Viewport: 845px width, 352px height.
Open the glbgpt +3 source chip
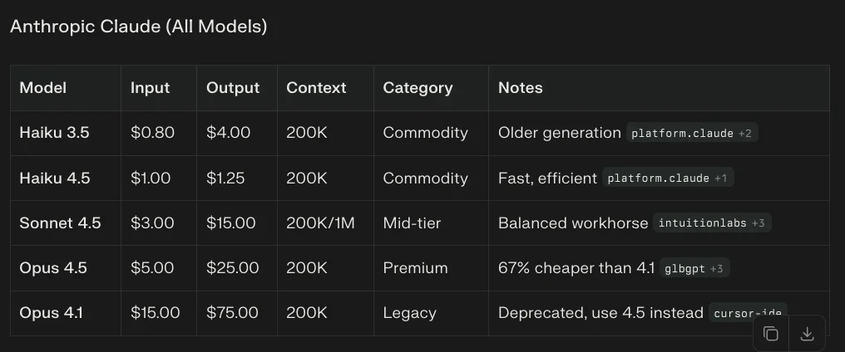coord(695,268)
